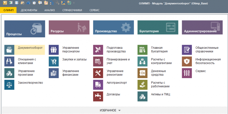The image size is (228, 114).
Task: Click the blue list structure icon
Action: click(52, 3)
